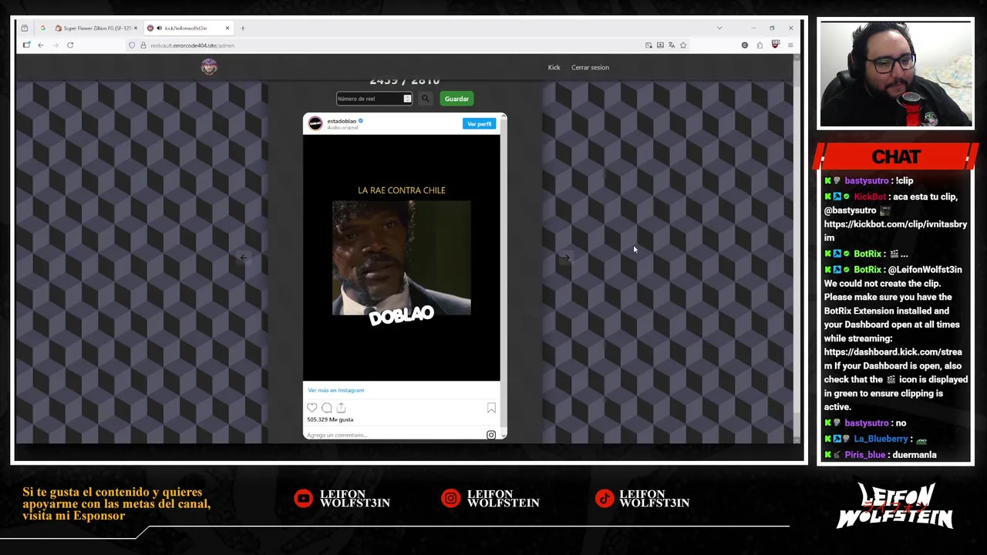The image size is (987, 555).
Task: Go to the previous reel with left arrow
Action: click(x=244, y=258)
